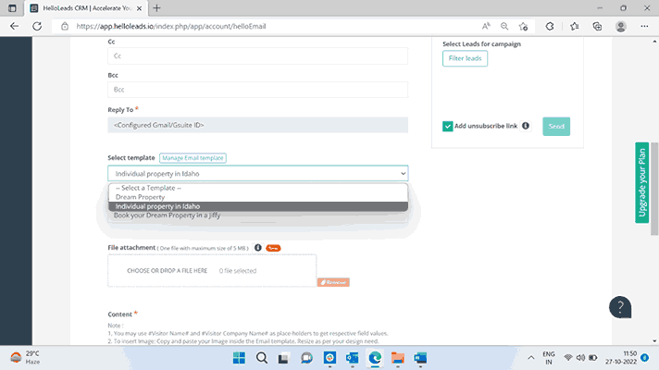Open the browser profile avatar
659x370 pixels.
[621, 26]
